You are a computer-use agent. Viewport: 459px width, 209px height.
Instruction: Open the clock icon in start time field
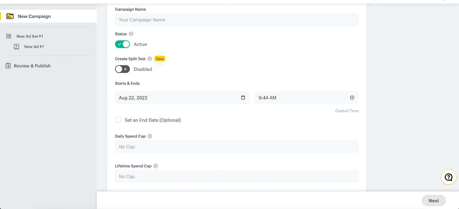tap(352, 98)
